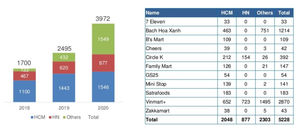Click the green Others legend swatch
This screenshot has width=295, height=125.
[65, 117]
